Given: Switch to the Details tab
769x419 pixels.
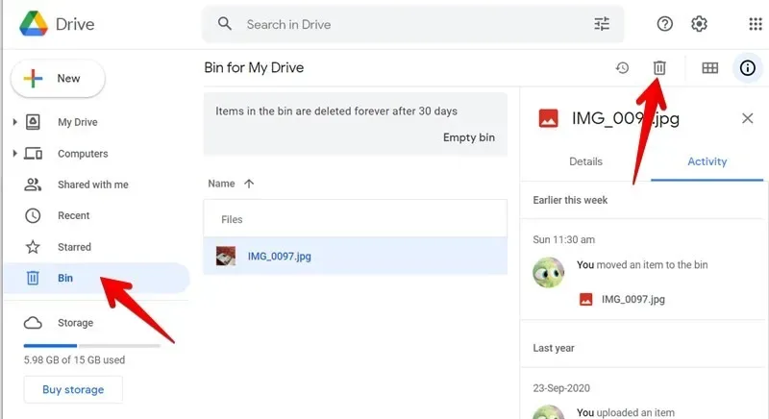Looking at the screenshot, I should click(x=585, y=161).
